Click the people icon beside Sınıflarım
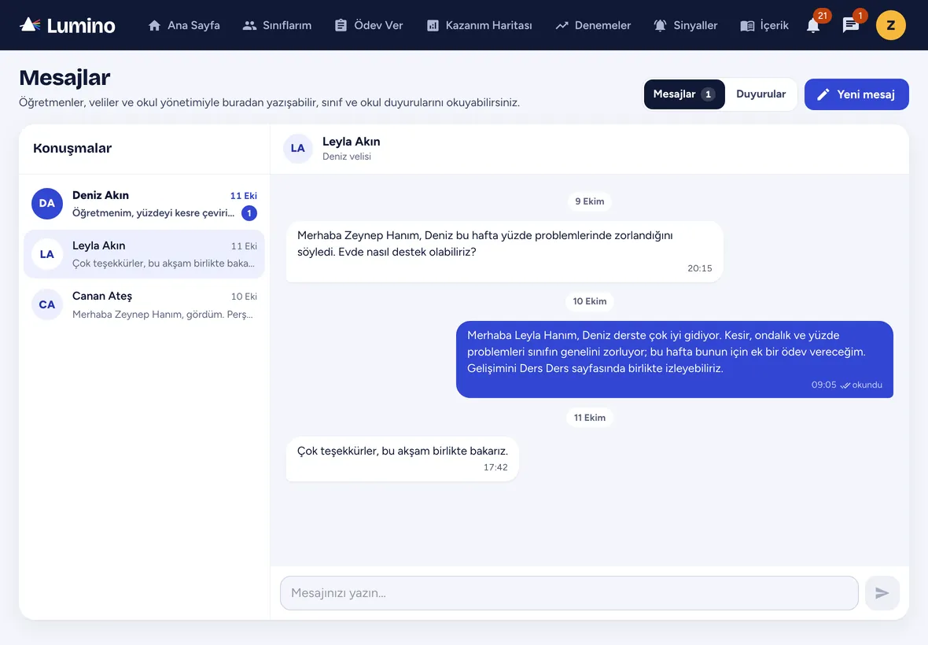928x645 pixels. (250, 25)
